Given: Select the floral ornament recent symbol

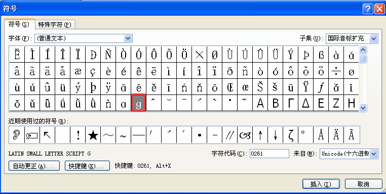Looking at the screenshot, I should click(x=245, y=135).
